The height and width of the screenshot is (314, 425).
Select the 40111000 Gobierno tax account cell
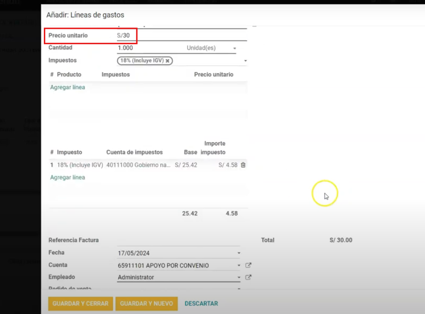138,165
